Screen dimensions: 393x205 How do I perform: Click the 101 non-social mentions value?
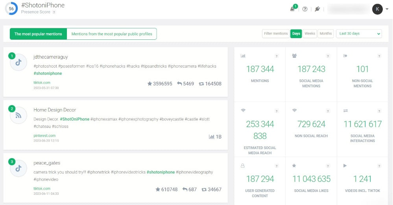(362, 69)
